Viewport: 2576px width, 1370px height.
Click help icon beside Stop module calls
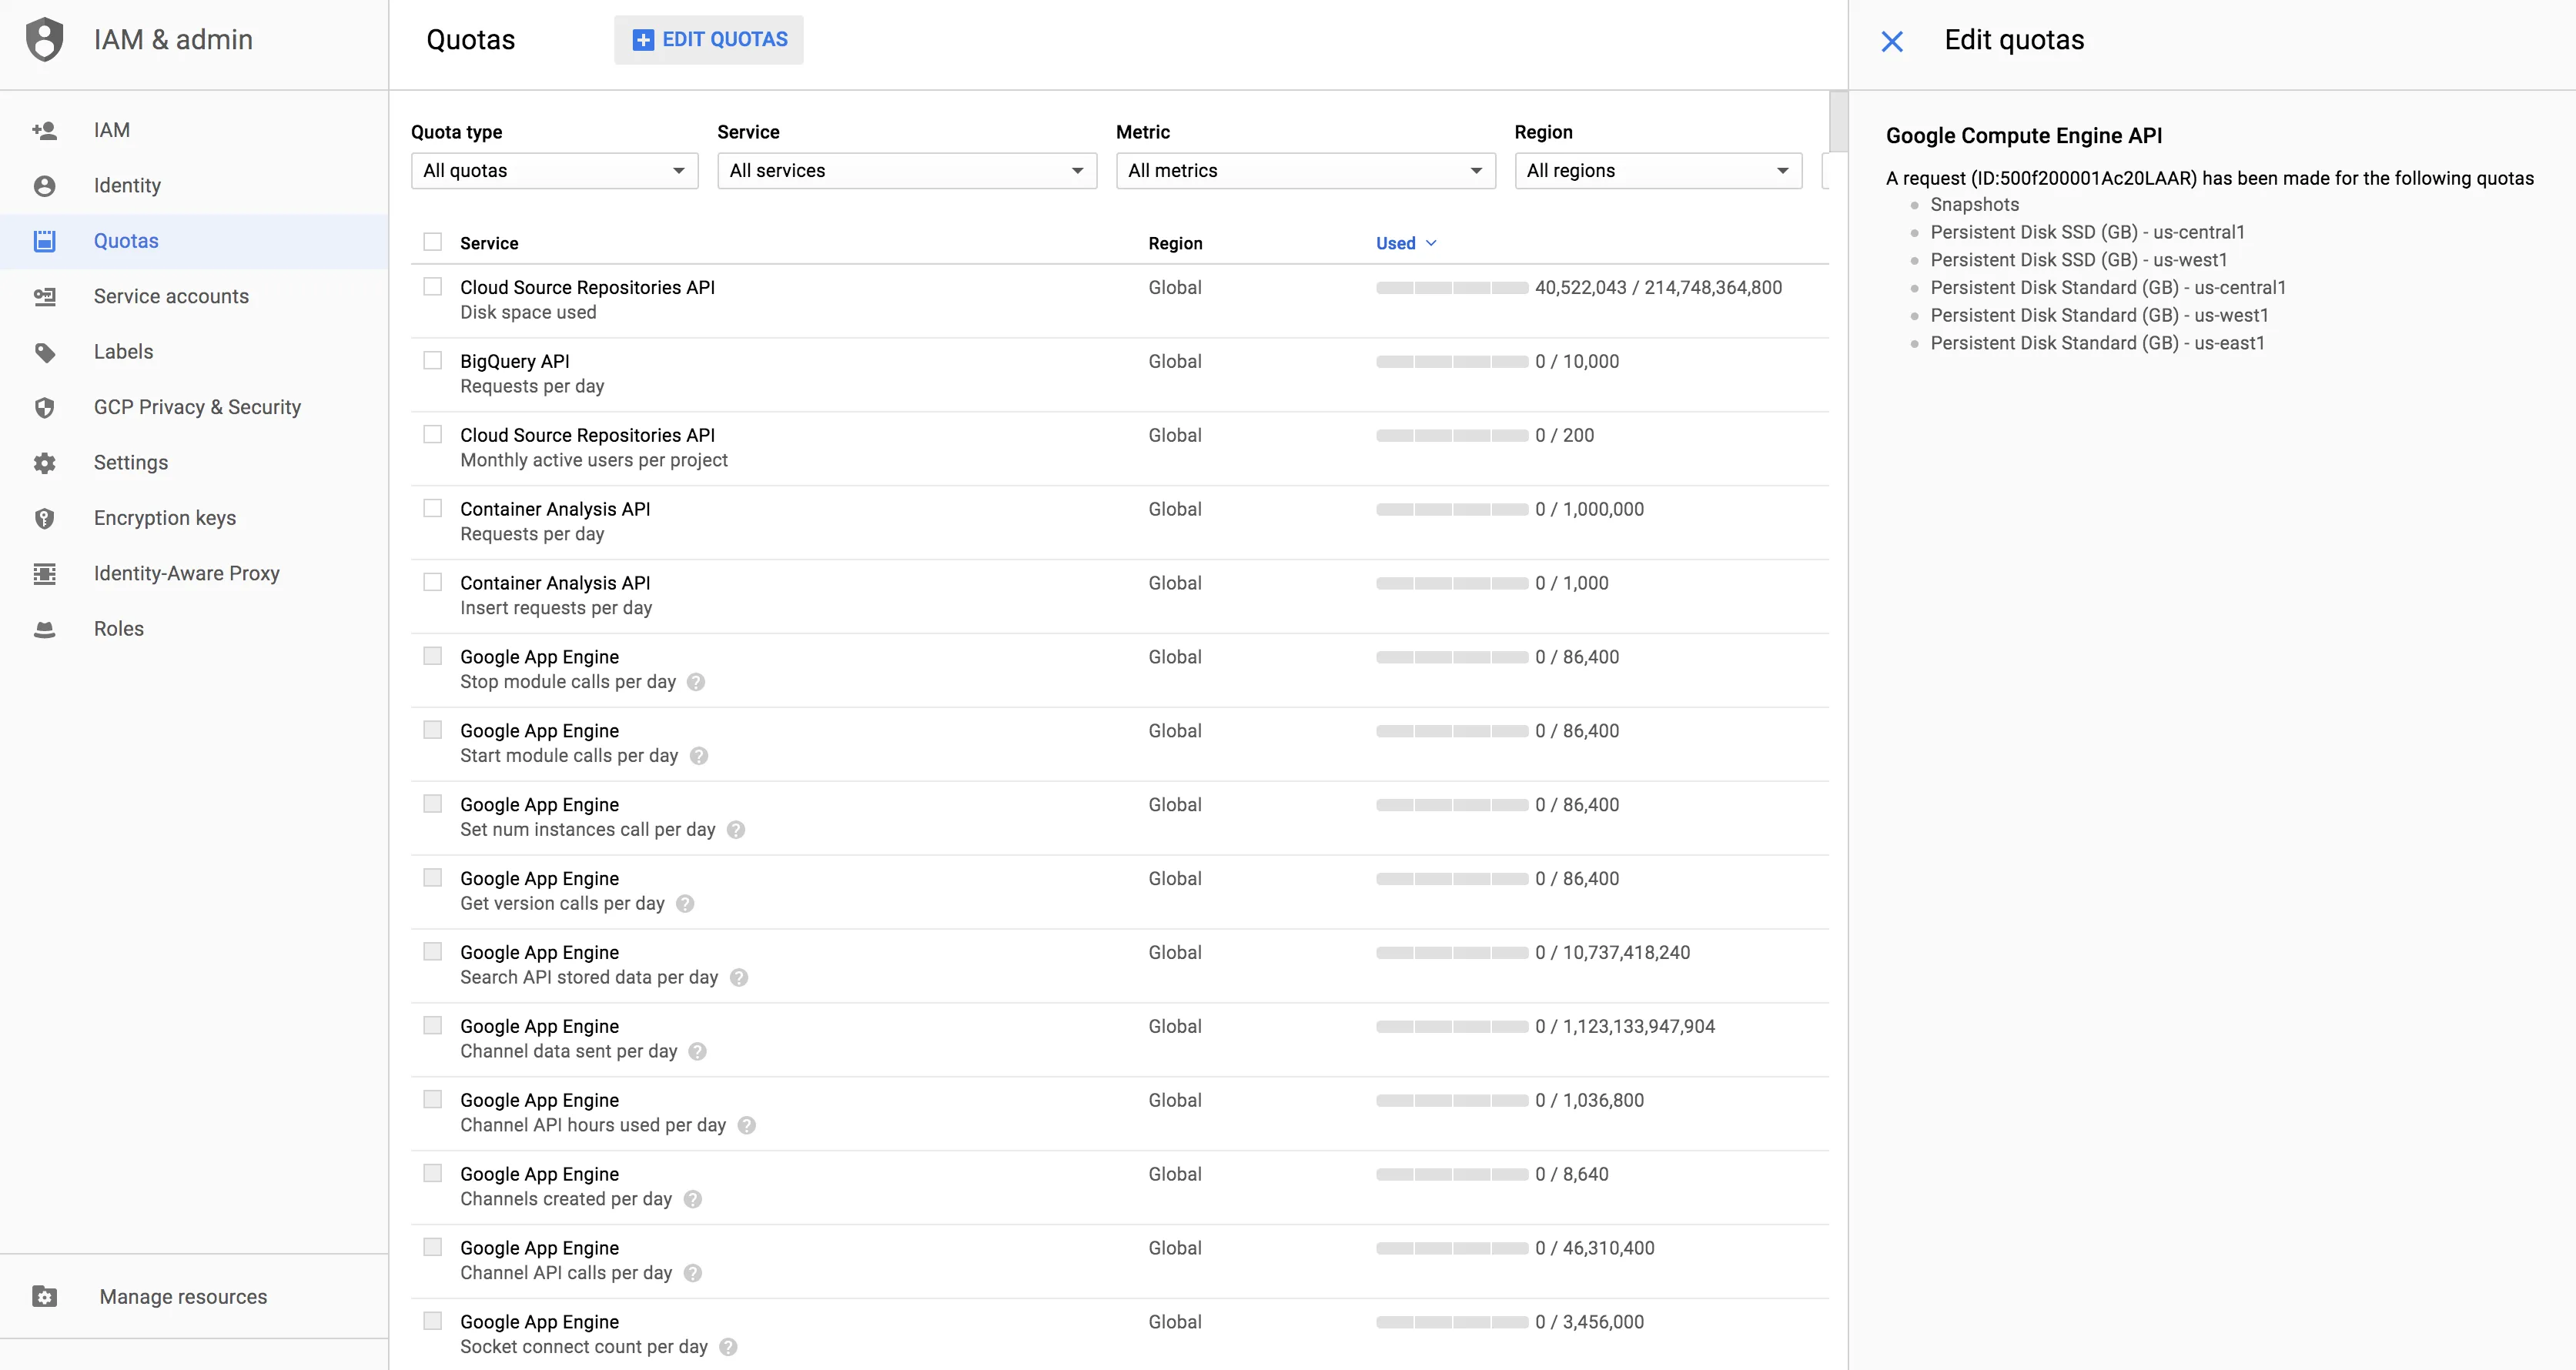coord(696,682)
